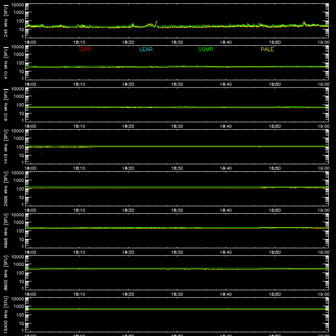Click the 10000 tick on the 4995 MHz axis
336x336 pixels.
[18, 215]
